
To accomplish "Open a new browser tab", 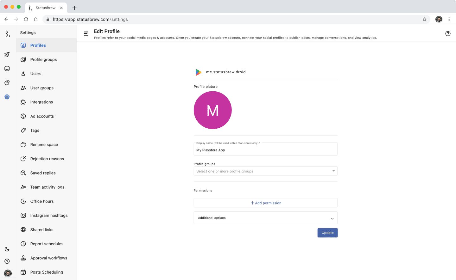I will (x=74, y=8).
